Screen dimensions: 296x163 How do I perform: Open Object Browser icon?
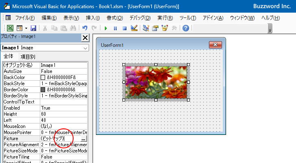pyautogui.click(x=165, y=28)
